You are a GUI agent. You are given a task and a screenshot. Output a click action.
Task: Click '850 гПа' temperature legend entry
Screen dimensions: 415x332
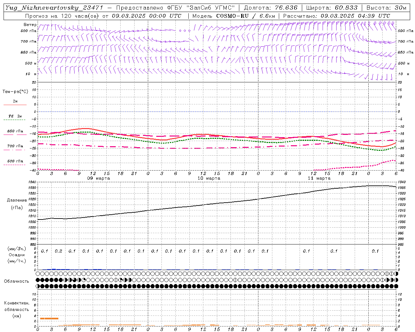pos(15,131)
